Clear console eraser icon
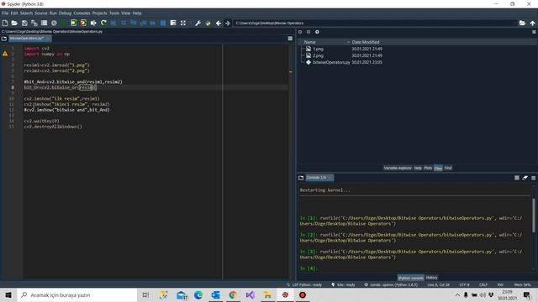538x302 pixels. pyautogui.click(x=525, y=178)
